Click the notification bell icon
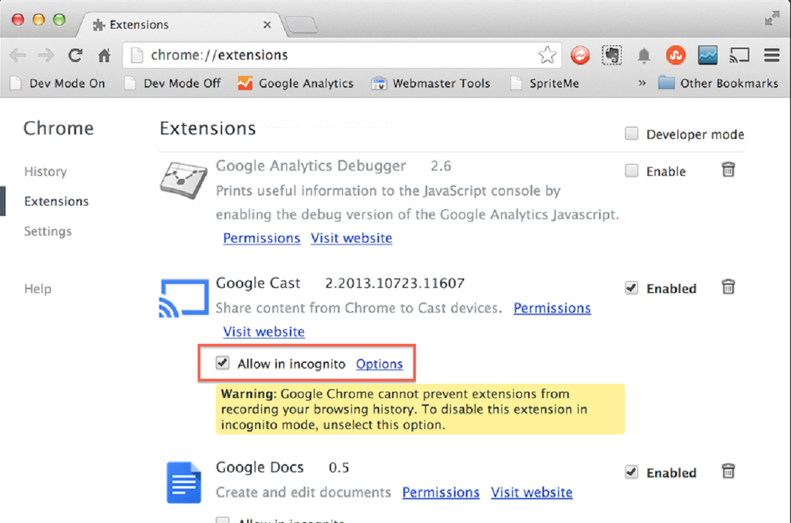This screenshot has height=523, width=791. 644,56
